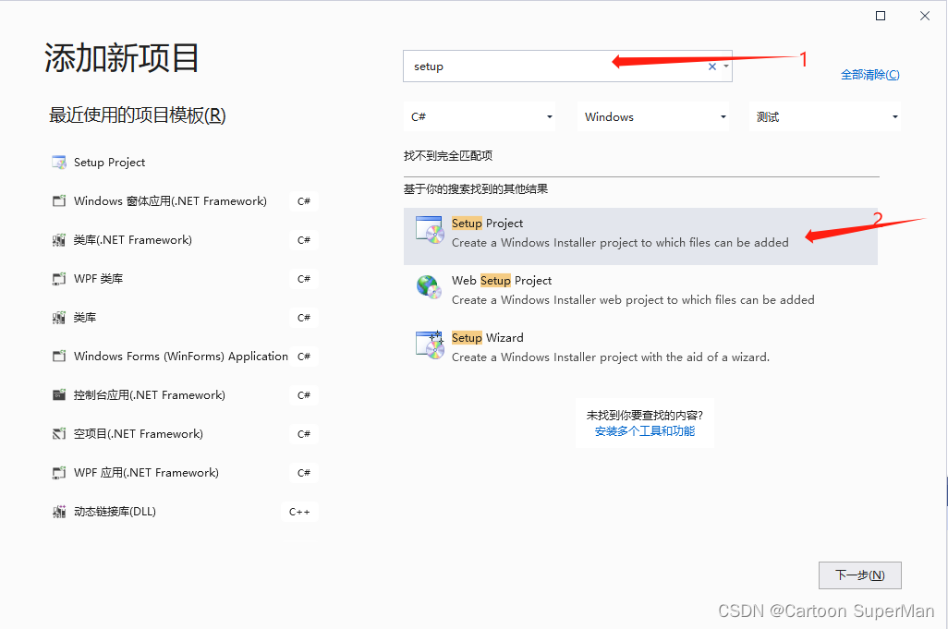The width and height of the screenshot is (948, 629).
Task: Clear the setup search with the X icon
Action: point(711,66)
